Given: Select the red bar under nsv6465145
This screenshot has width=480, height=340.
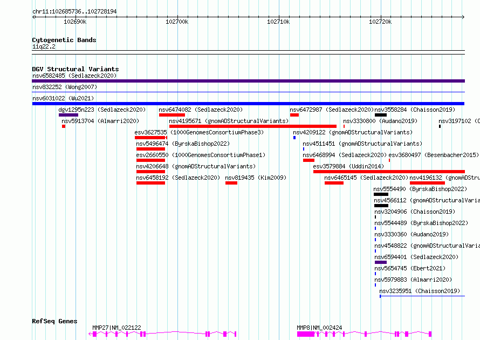Looking at the screenshot, I should tap(334, 183).
